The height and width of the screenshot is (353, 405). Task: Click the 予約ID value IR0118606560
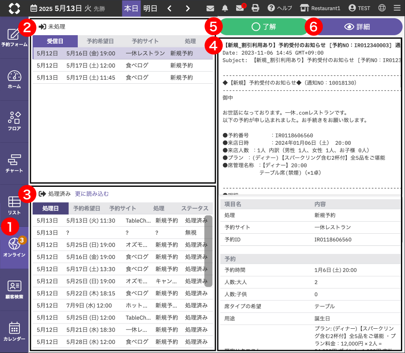tap(333, 239)
